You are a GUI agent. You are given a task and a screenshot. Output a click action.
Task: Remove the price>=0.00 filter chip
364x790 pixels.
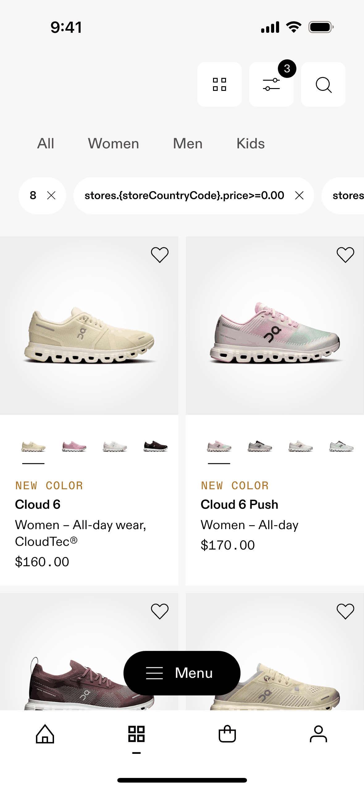pos(299,195)
